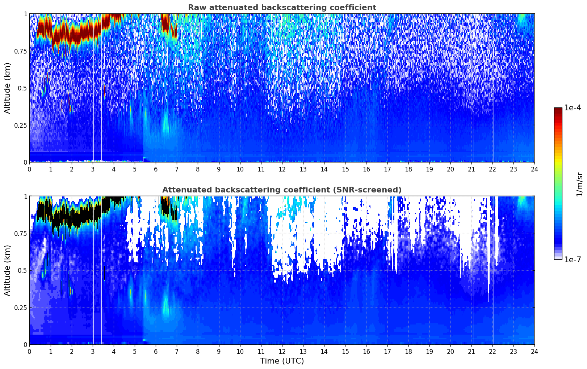Screen dimensions: 587x369
Task: Click the '24' hour tick on bottom axis
Action: (534, 351)
